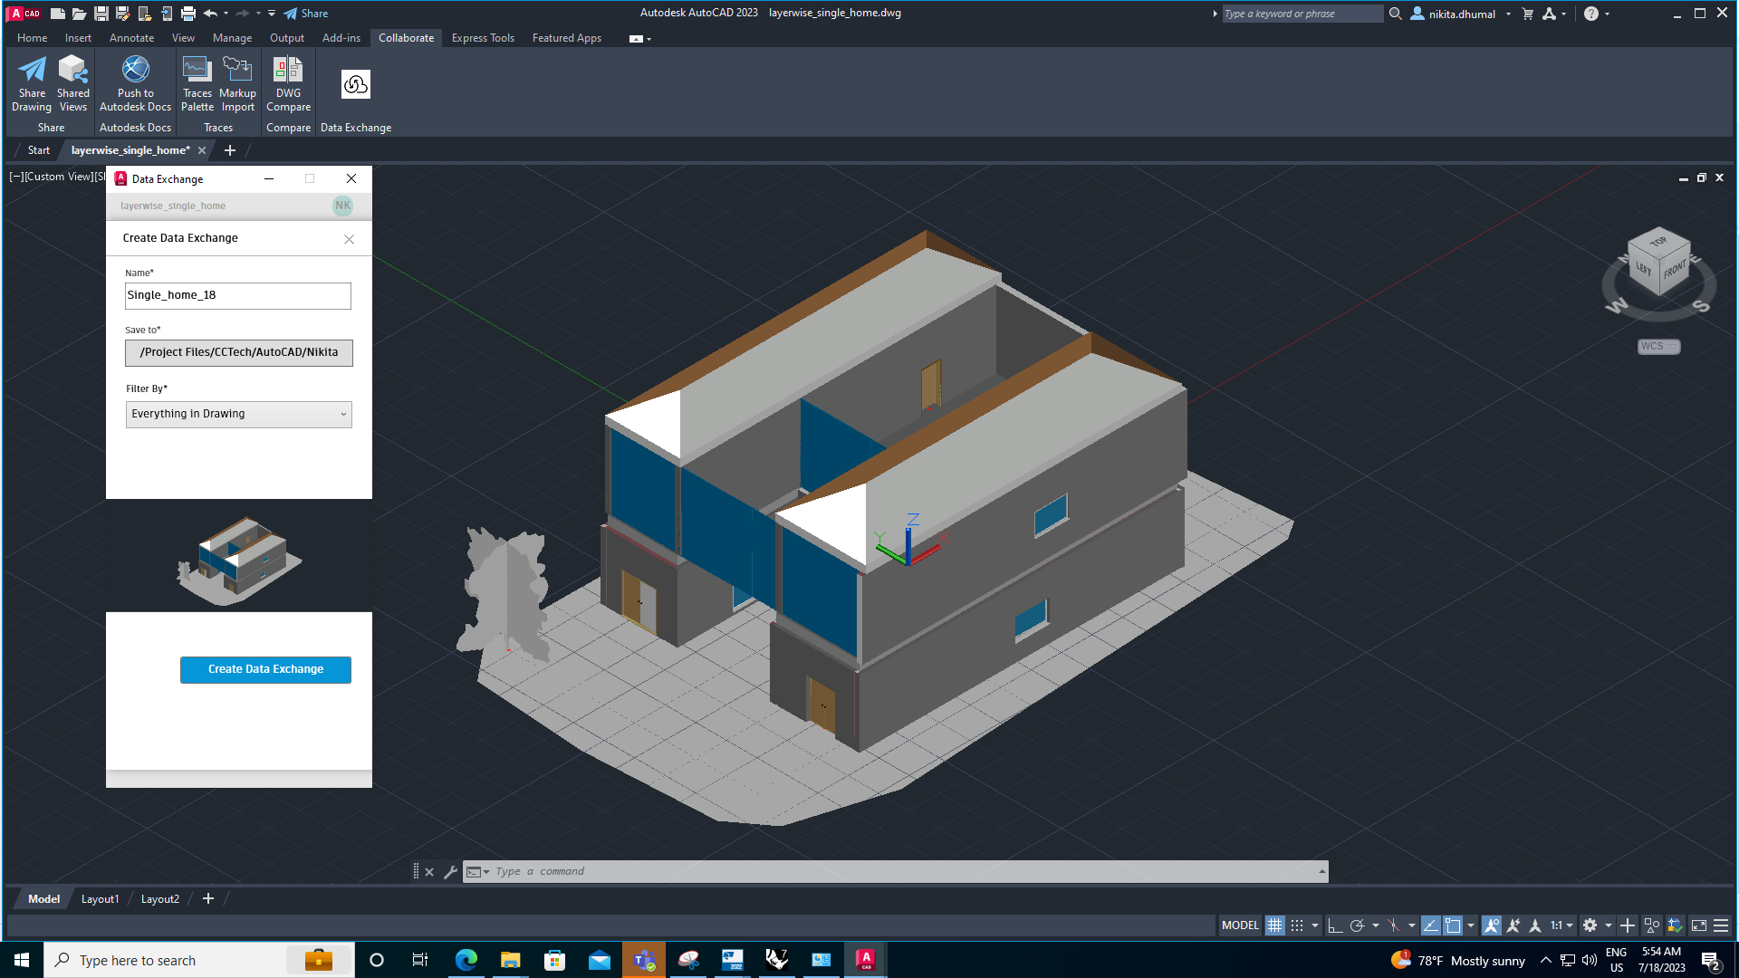The image size is (1739, 978).
Task: Expand the WCS coordinate system dropdown
Action: tap(1658, 347)
